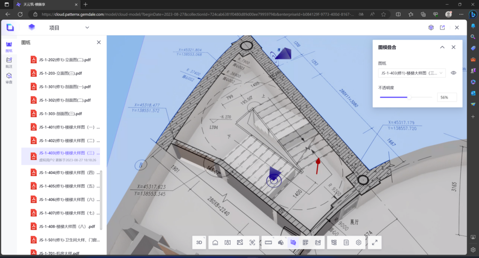Open JS-1-301(修1)-剖面图(一).pdf file

[x=65, y=86]
